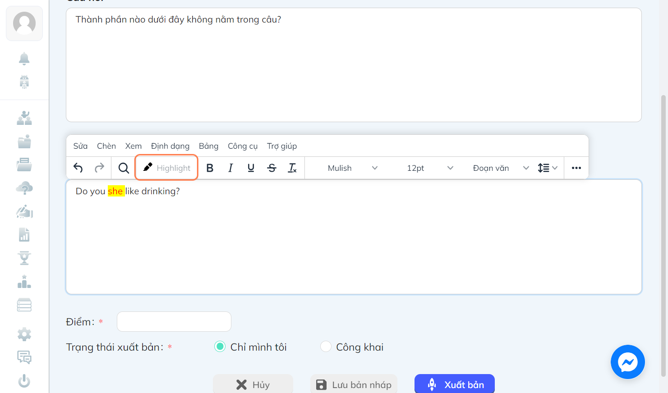Open the comments chat sidebar icon
This screenshot has width=668, height=393.
coord(24,357)
